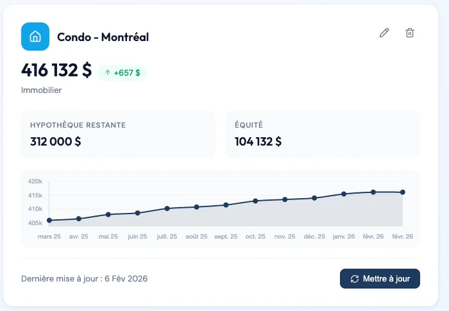Image resolution: width=449 pixels, height=311 pixels.
Task: Click the refresh arrows icon
Action: (x=355, y=279)
